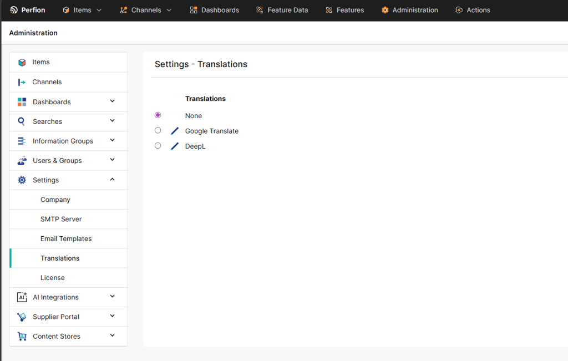Expand the Users & Groups chevron
The image size is (568, 361).
point(112,160)
